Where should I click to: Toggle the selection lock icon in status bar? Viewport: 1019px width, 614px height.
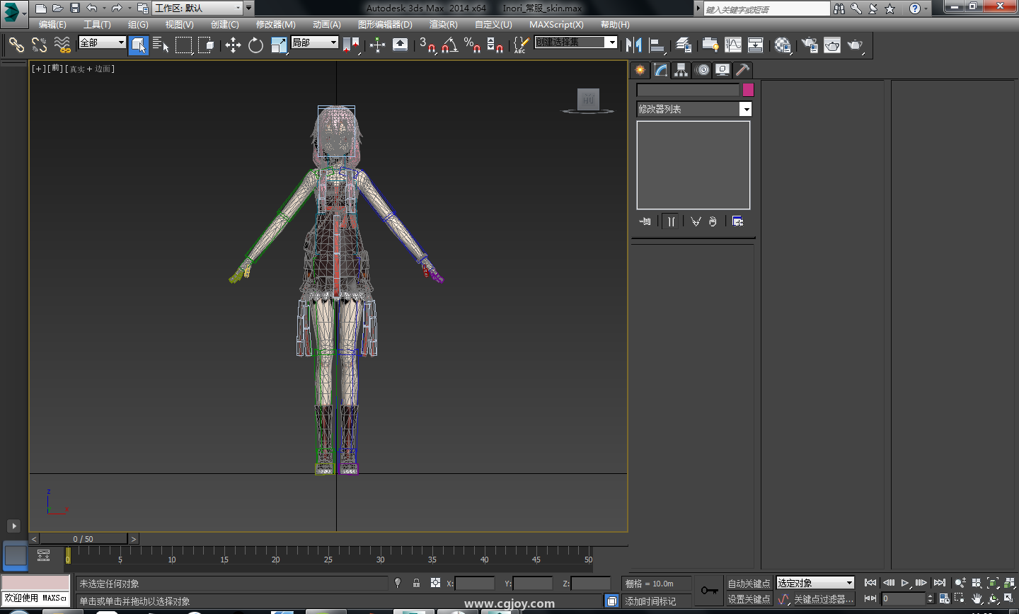click(x=416, y=584)
